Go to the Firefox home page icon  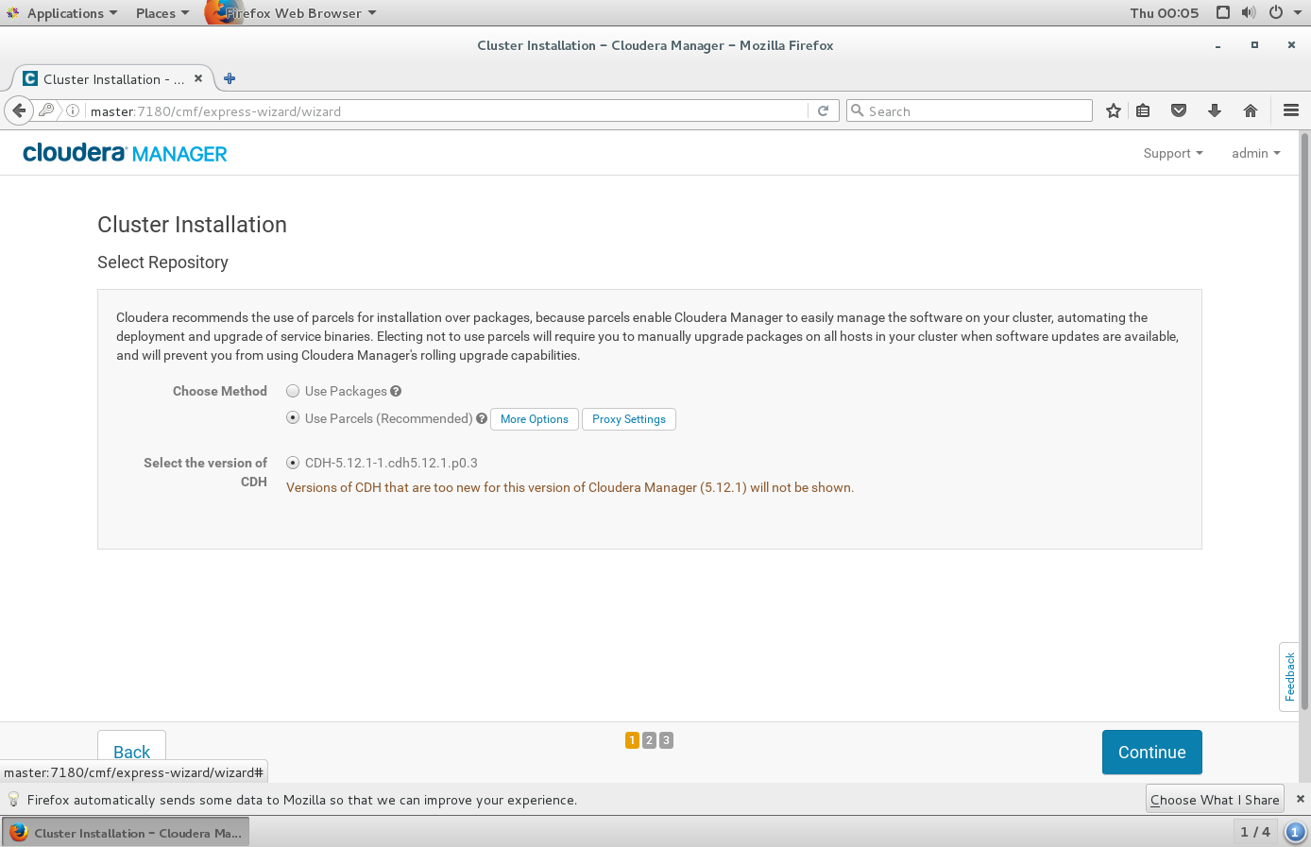pos(1251,110)
